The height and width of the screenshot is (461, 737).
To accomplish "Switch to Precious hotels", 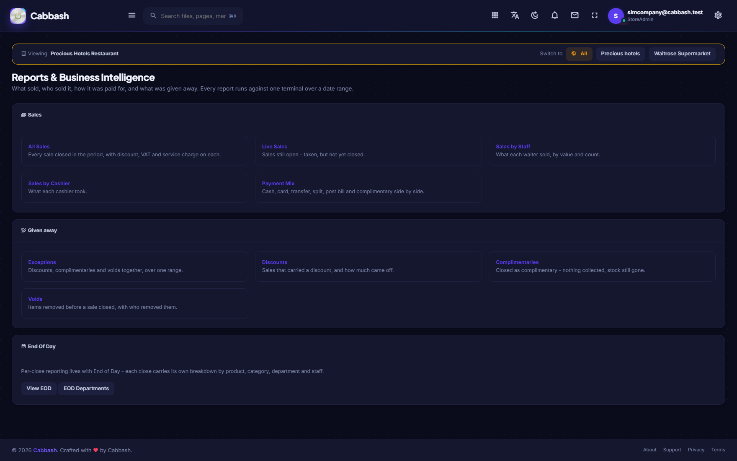I will click(x=621, y=54).
